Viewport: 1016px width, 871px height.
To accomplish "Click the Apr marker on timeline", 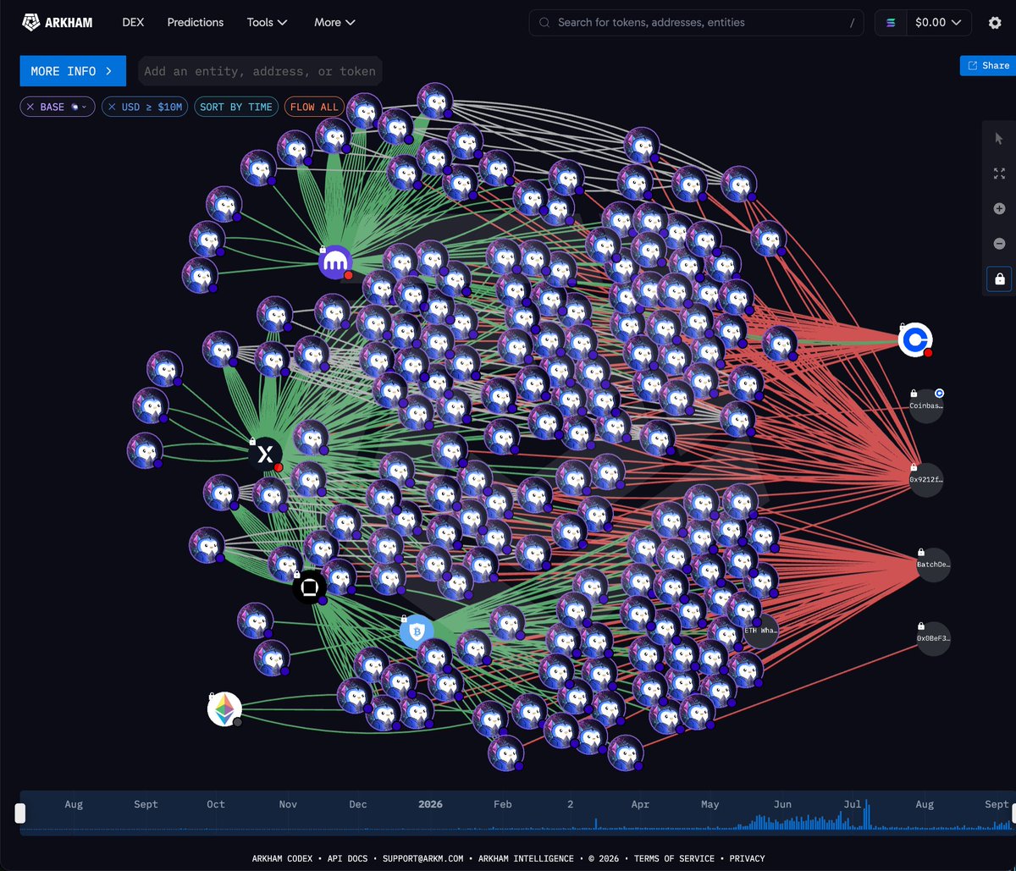I will pos(640,804).
